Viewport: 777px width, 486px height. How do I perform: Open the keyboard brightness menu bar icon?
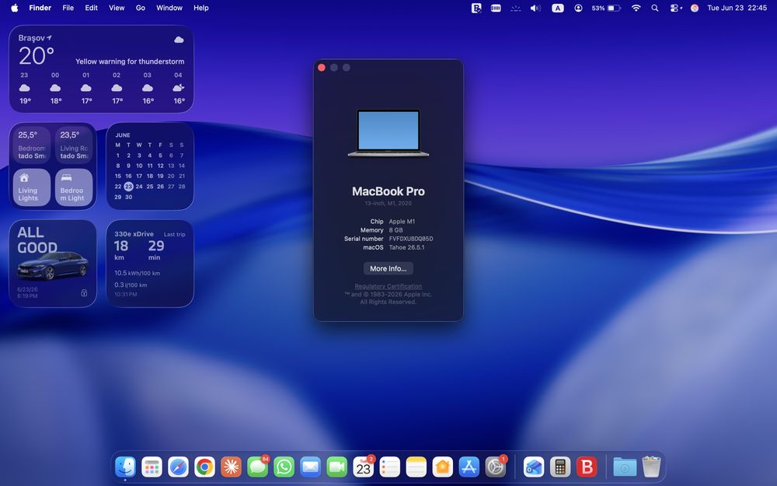point(516,8)
